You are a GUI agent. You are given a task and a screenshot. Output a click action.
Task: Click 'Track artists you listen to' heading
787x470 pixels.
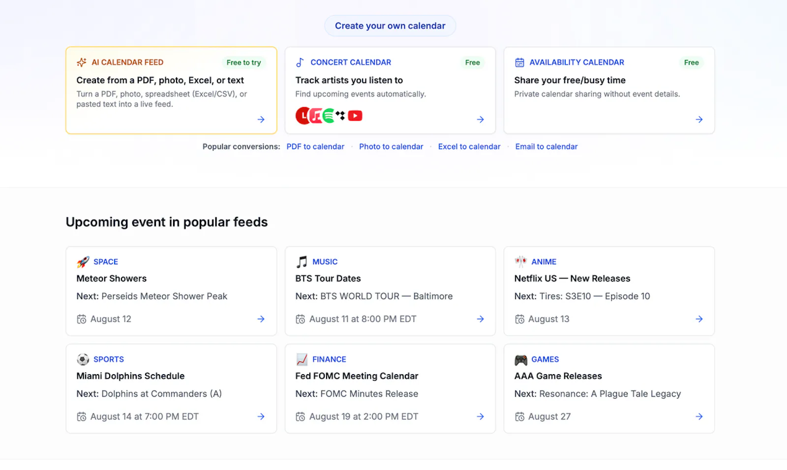click(x=349, y=80)
